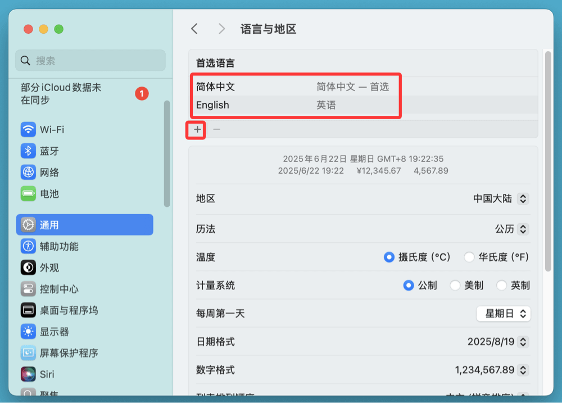Viewport: 562px width, 403px height.
Task: Change 每周第一天 via its dropdown
Action: pyautogui.click(x=504, y=314)
